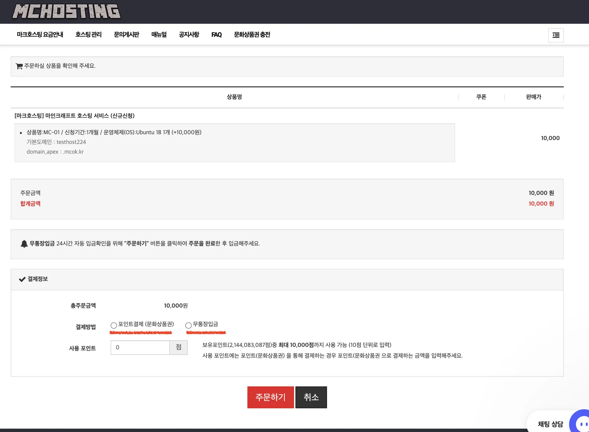
Task: Click the 사용 포인트 input field
Action: pos(140,347)
